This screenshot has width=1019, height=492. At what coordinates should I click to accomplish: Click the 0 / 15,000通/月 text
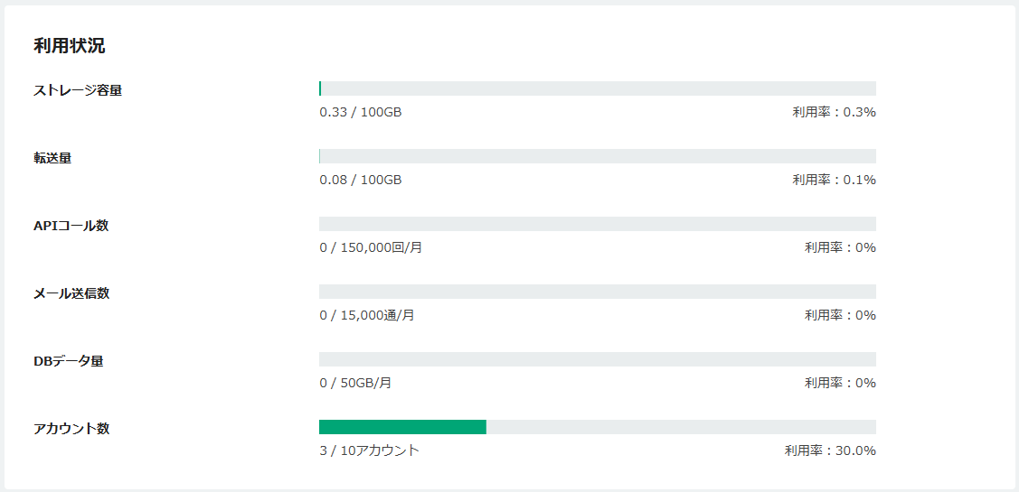coord(366,315)
